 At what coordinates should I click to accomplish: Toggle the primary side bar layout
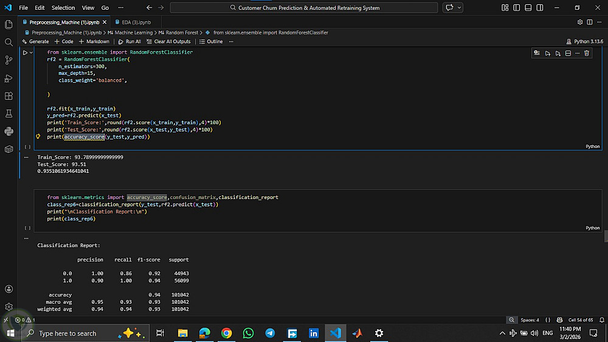click(516, 8)
